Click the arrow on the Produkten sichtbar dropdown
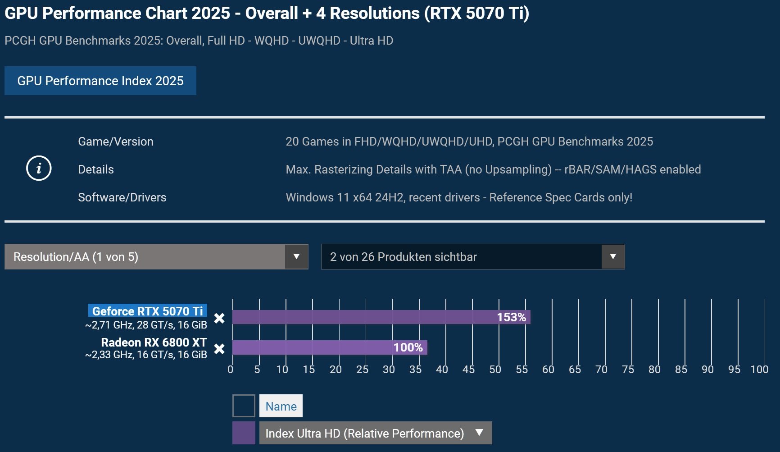The height and width of the screenshot is (452, 780). pos(613,257)
